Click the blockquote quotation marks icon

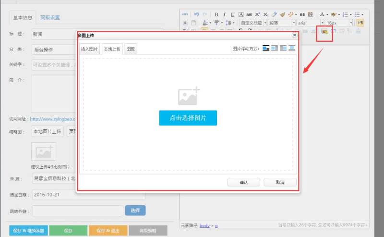click(302, 14)
